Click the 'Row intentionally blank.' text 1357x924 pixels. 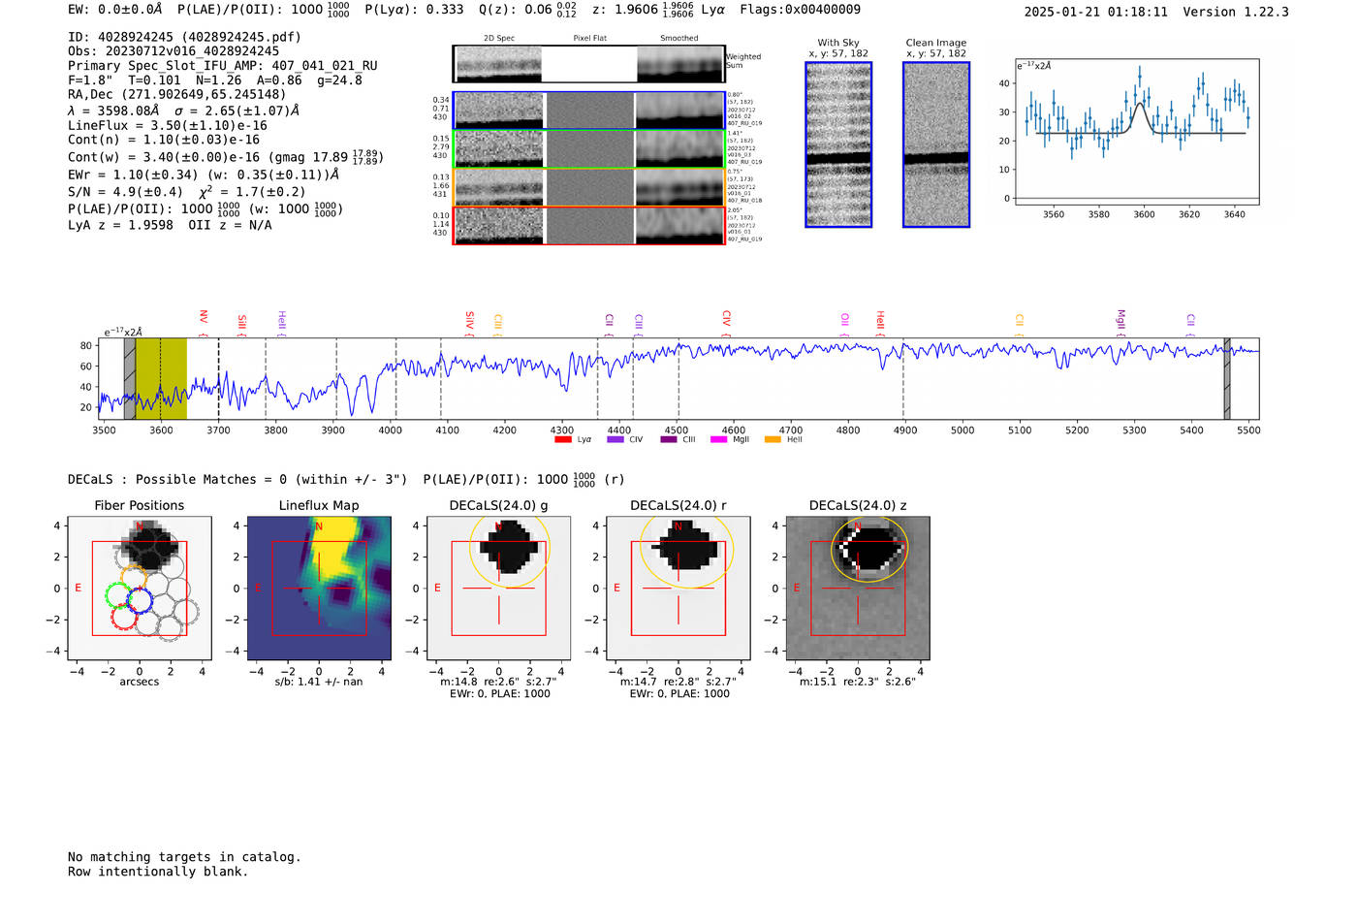[158, 872]
